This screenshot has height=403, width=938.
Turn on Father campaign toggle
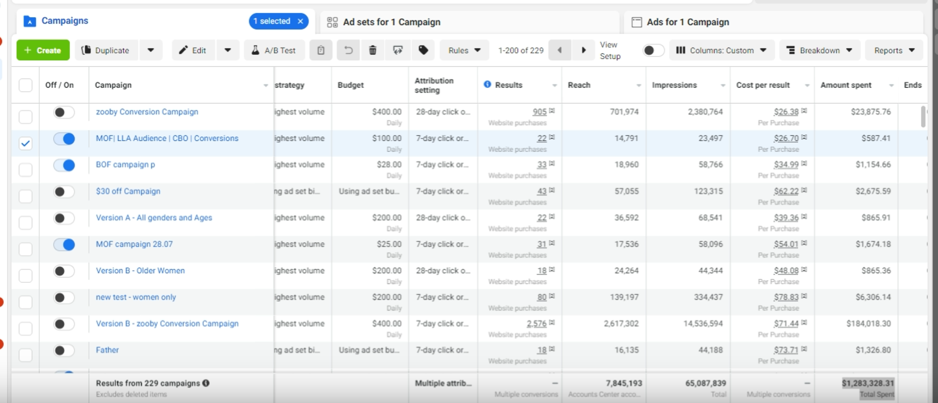64,350
